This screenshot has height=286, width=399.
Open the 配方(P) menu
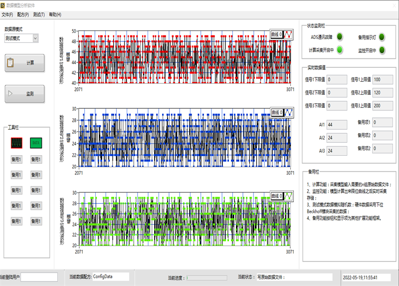[23, 14]
